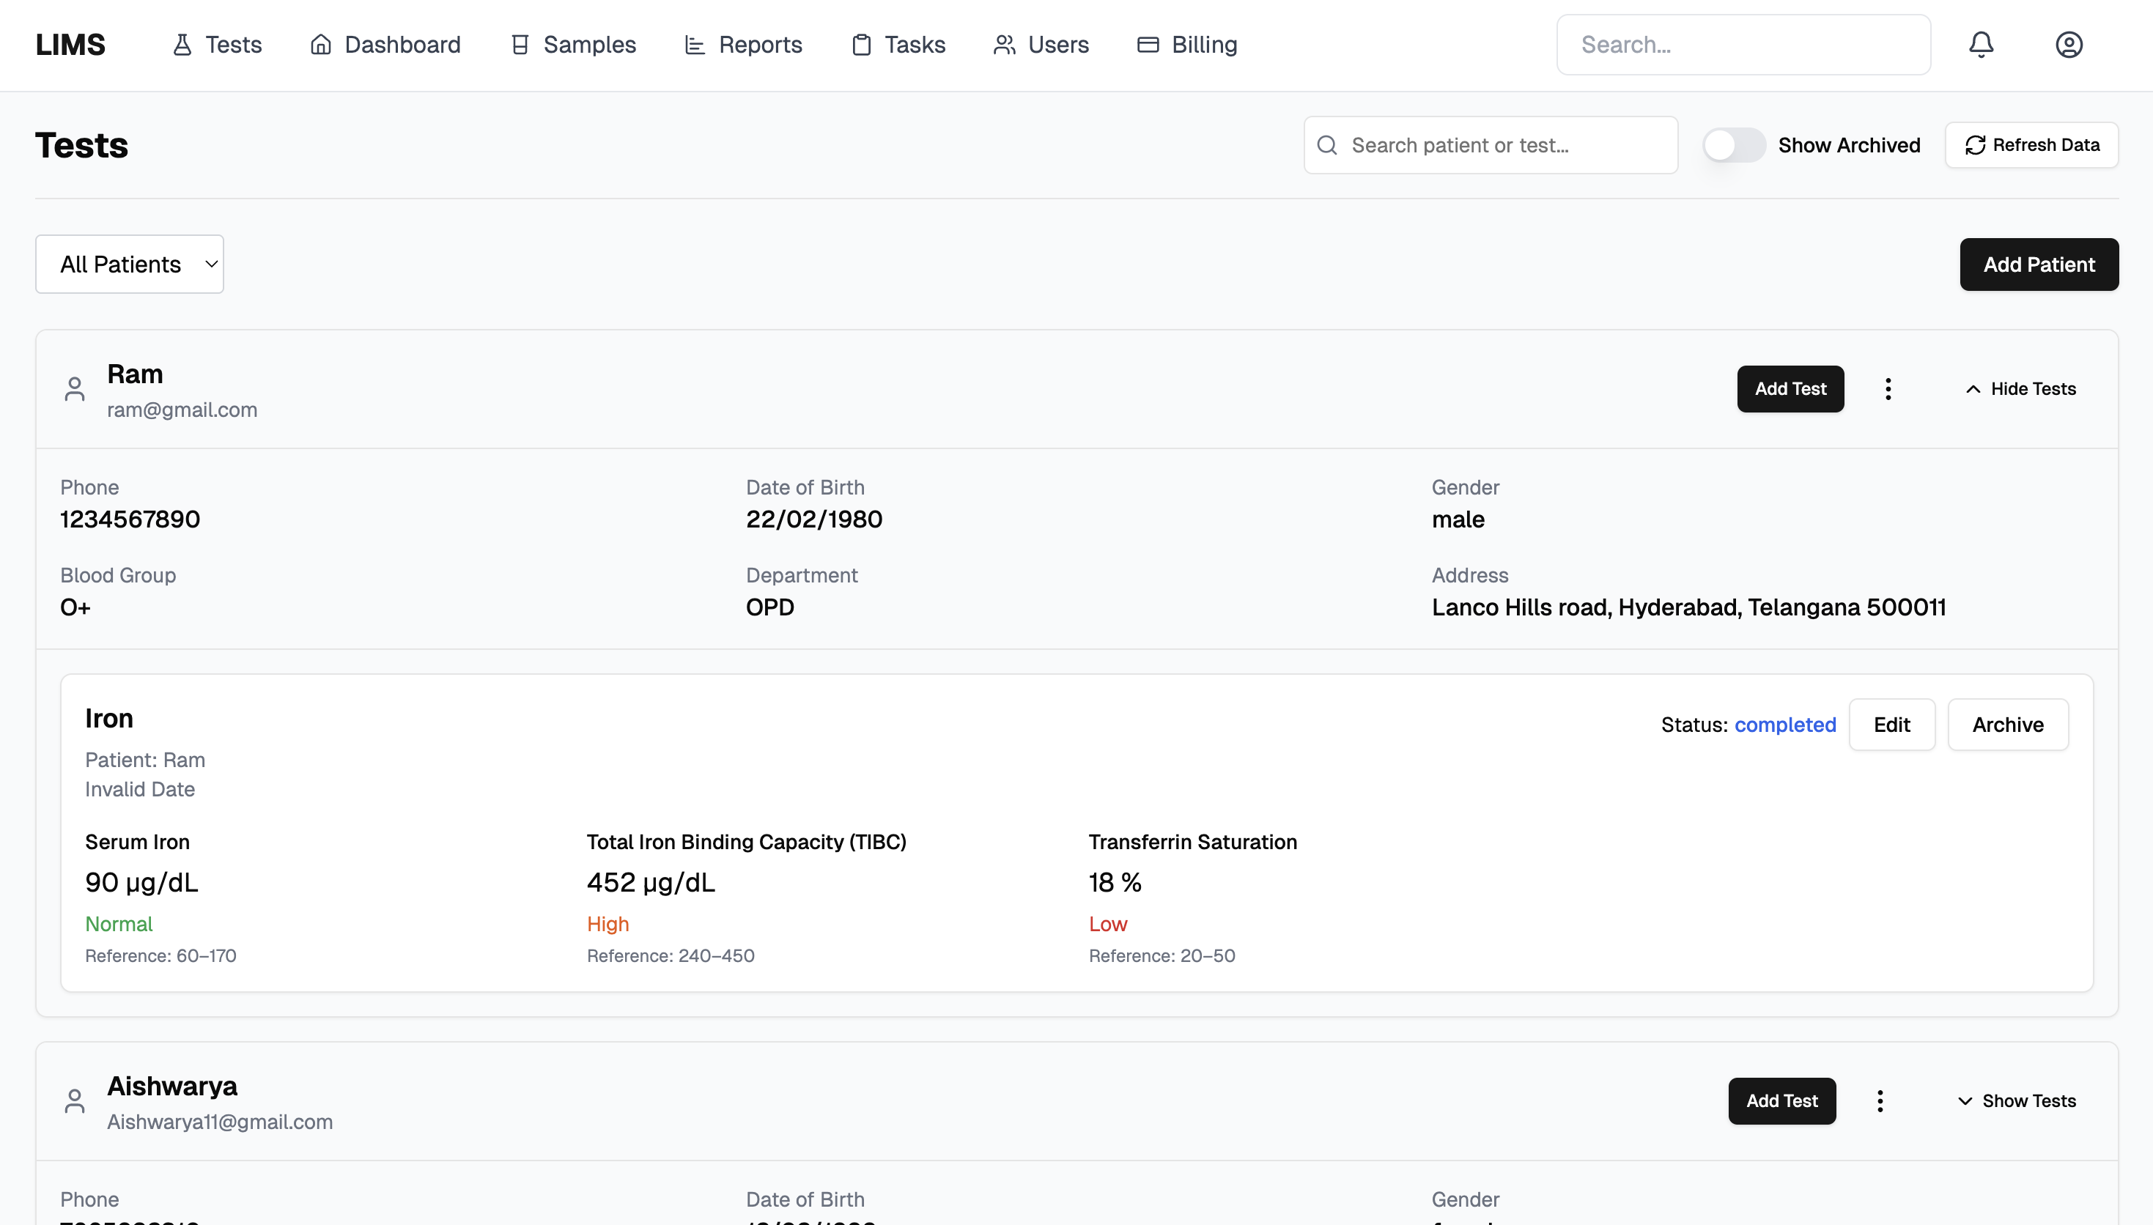The height and width of the screenshot is (1225, 2153).
Task: Go to Billing nav item
Action: (1186, 45)
